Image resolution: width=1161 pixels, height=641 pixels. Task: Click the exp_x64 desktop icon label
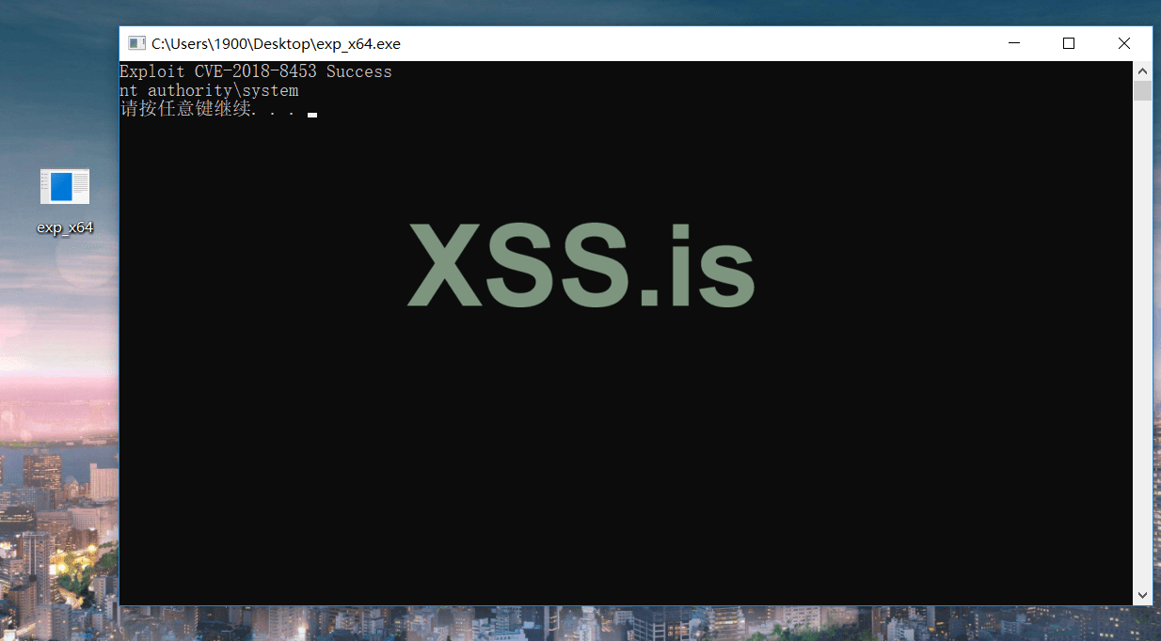tap(65, 227)
